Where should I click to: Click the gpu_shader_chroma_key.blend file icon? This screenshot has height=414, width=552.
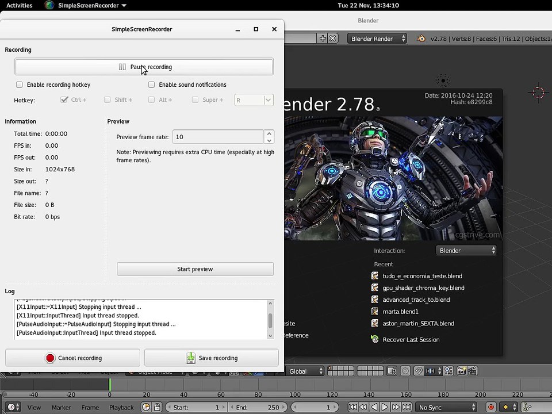point(375,287)
